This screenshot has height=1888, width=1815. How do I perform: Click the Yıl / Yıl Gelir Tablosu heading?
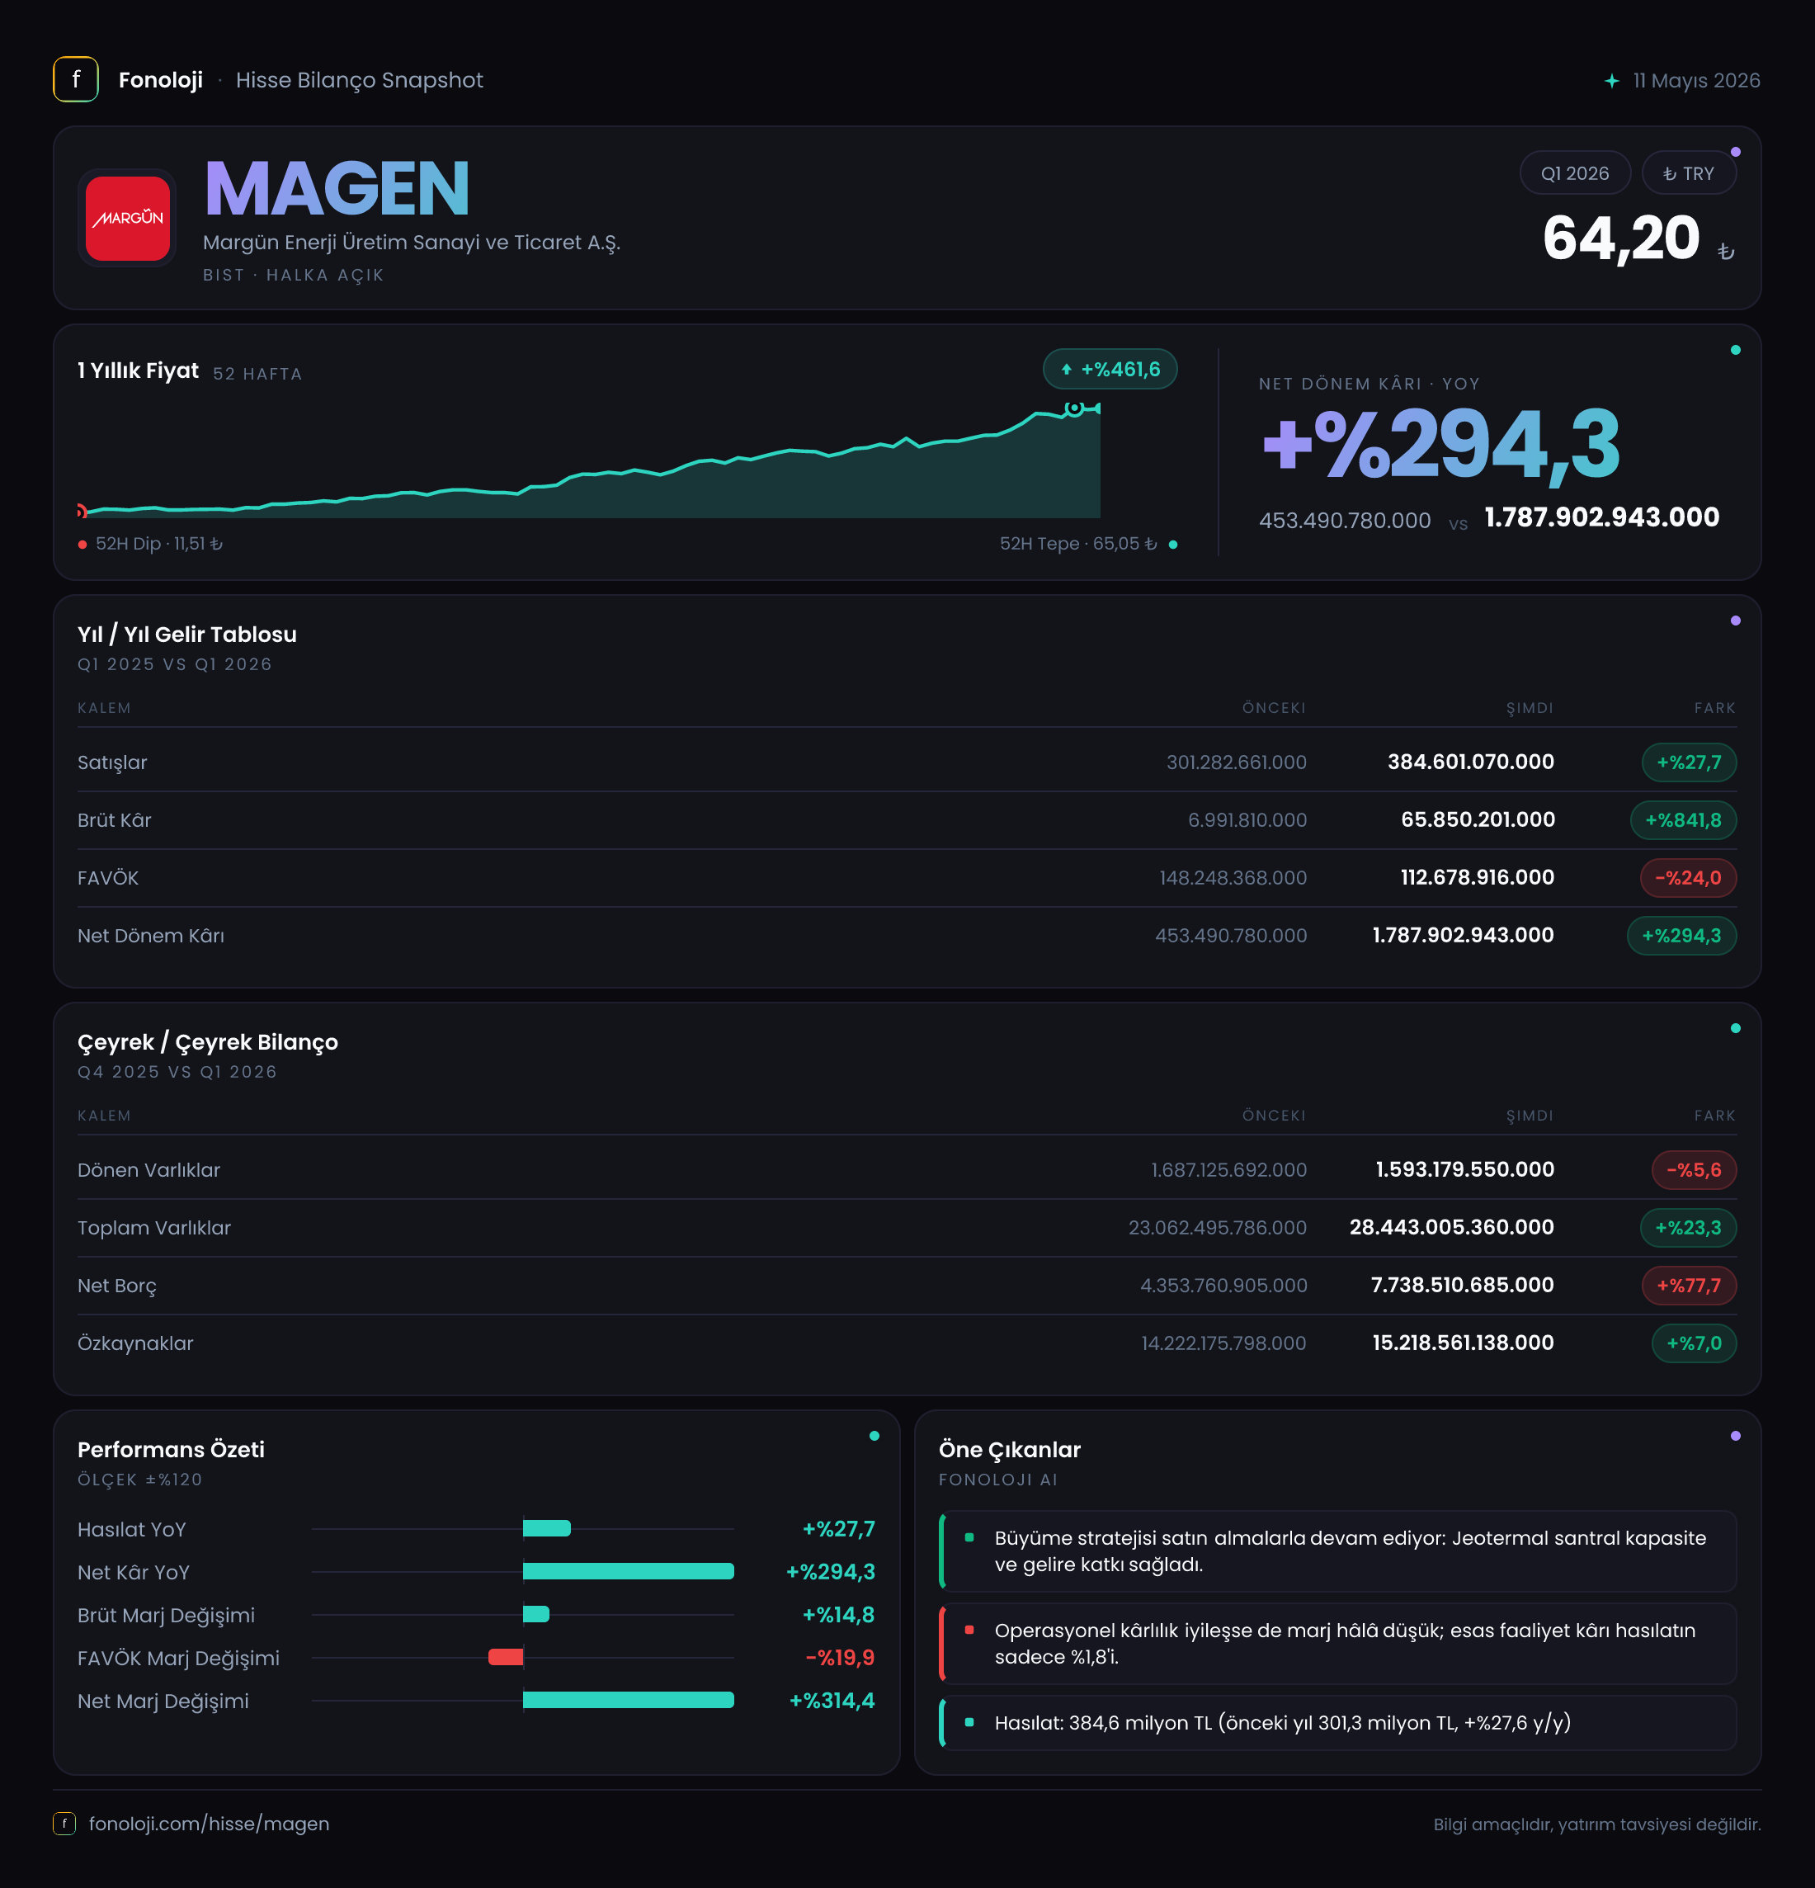coord(186,634)
